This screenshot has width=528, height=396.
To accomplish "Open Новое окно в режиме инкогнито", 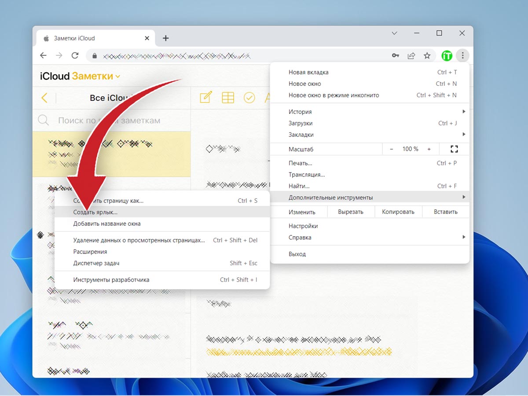I will pyautogui.click(x=370, y=95).
